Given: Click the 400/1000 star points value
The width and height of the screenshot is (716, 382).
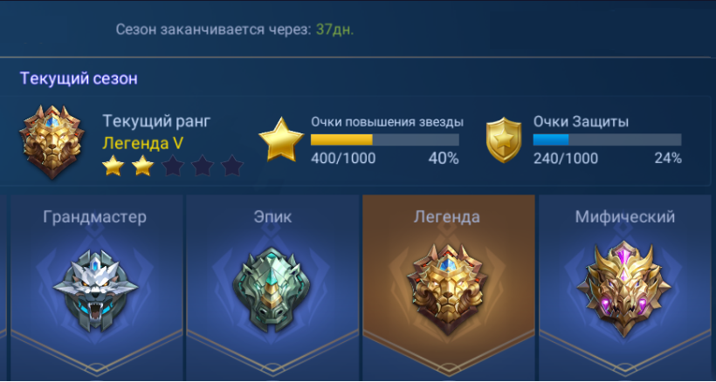Looking at the screenshot, I should [x=343, y=159].
